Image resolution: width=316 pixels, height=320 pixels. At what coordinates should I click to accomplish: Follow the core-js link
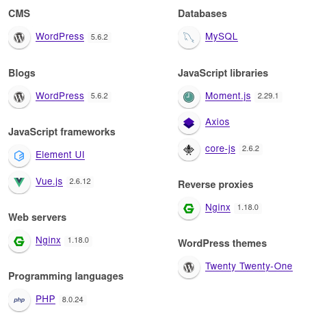[220, 149]
